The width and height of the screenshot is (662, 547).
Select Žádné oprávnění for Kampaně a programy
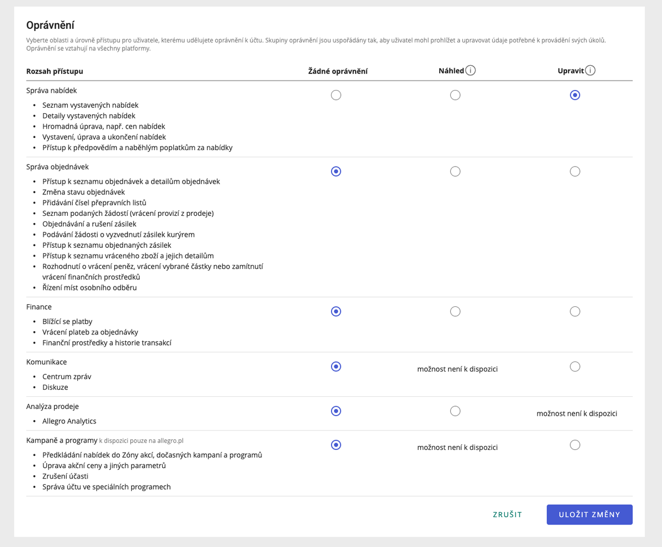[x=336, y=445]
